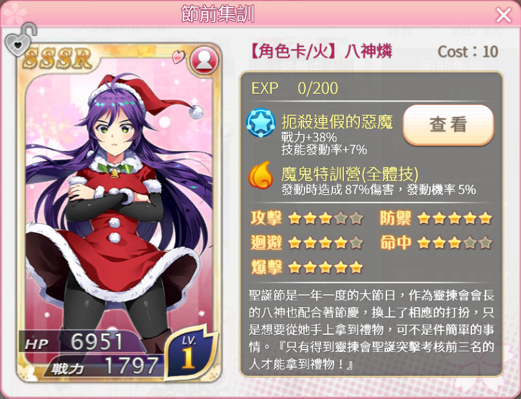Click the flame skill icon

(261, 175)
